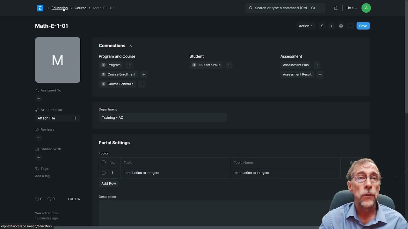Click the notification bell icon
This screenshot has height=229, width=408.
pos(336,8)
